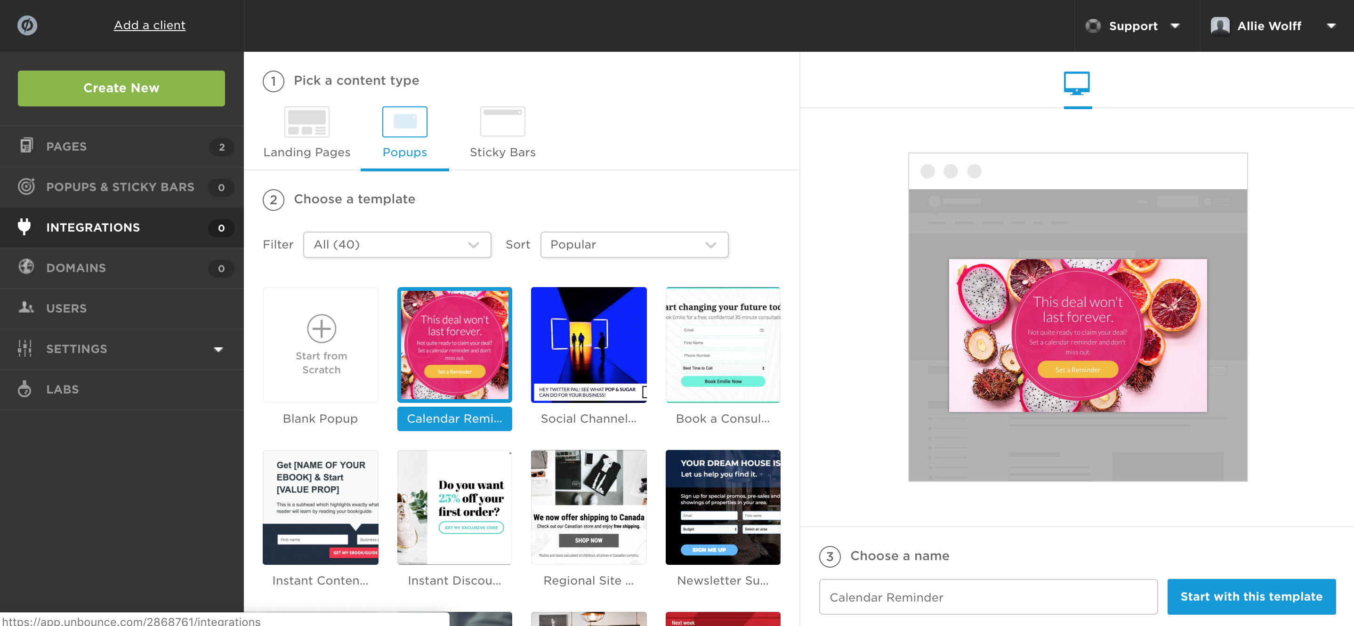Click the Support lifebuoy icon
The image size is (1354, 626).
coord(1093,26)
